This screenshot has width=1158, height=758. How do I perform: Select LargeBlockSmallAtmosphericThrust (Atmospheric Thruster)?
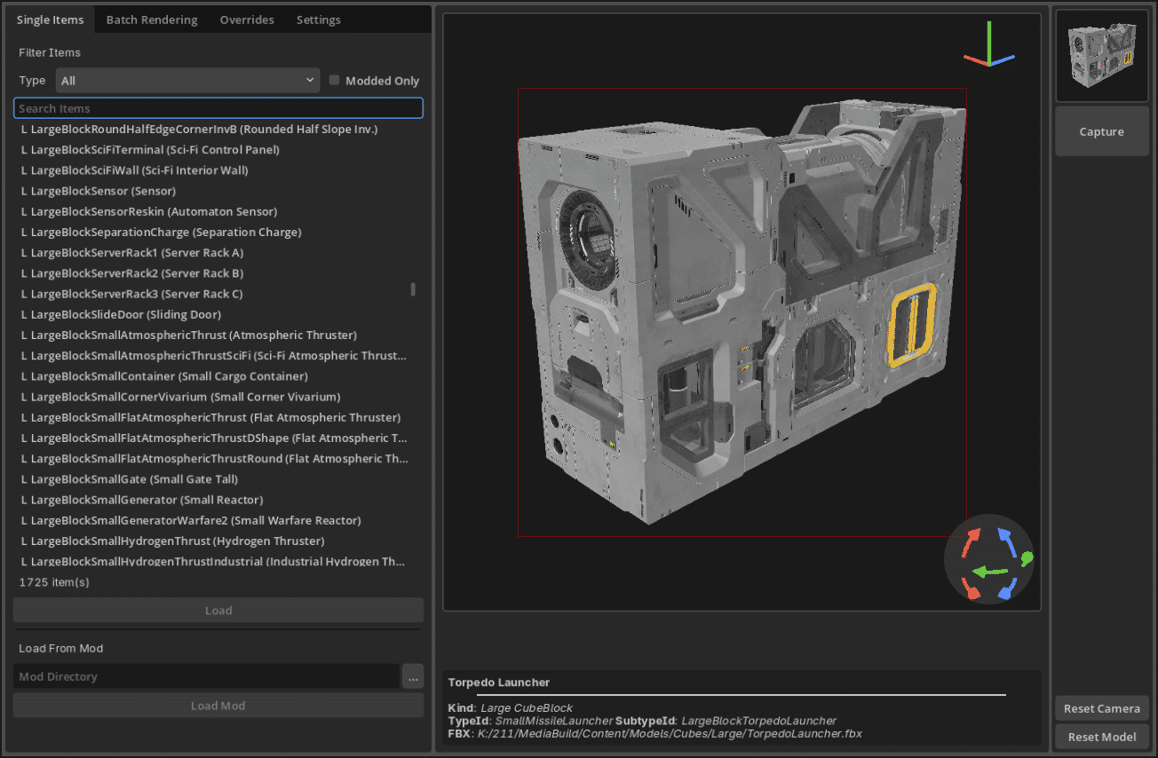click(189, 335)
